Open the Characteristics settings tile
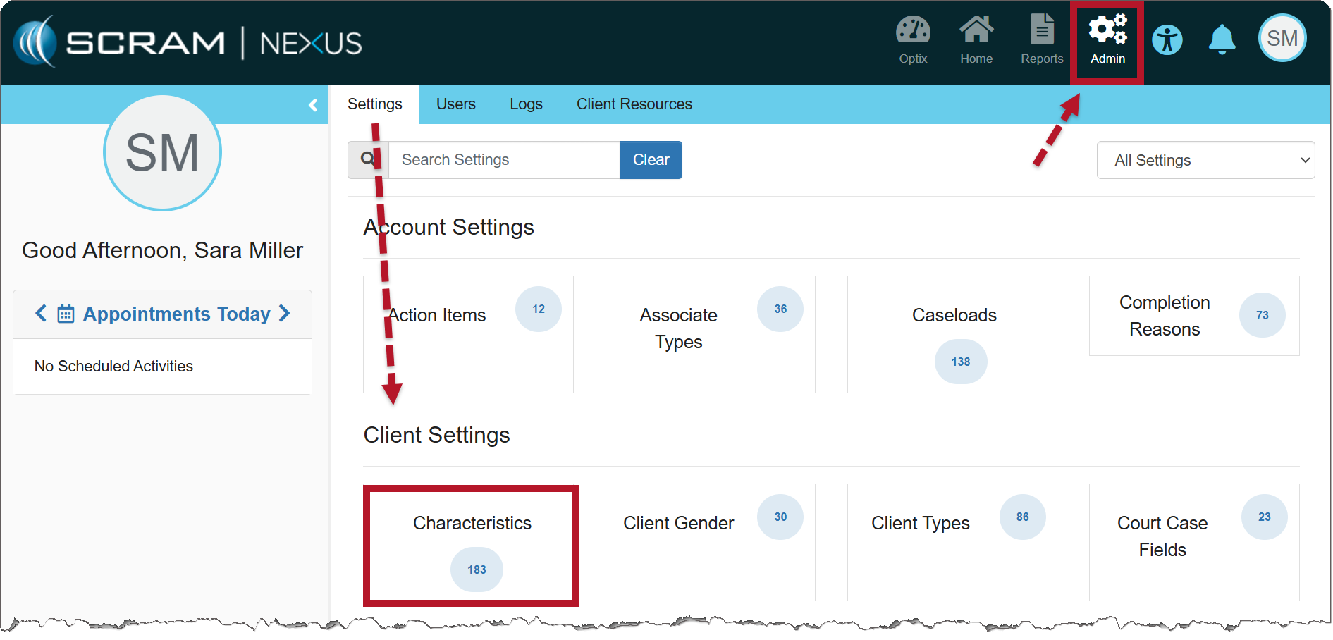 click(x=471, y=545)
